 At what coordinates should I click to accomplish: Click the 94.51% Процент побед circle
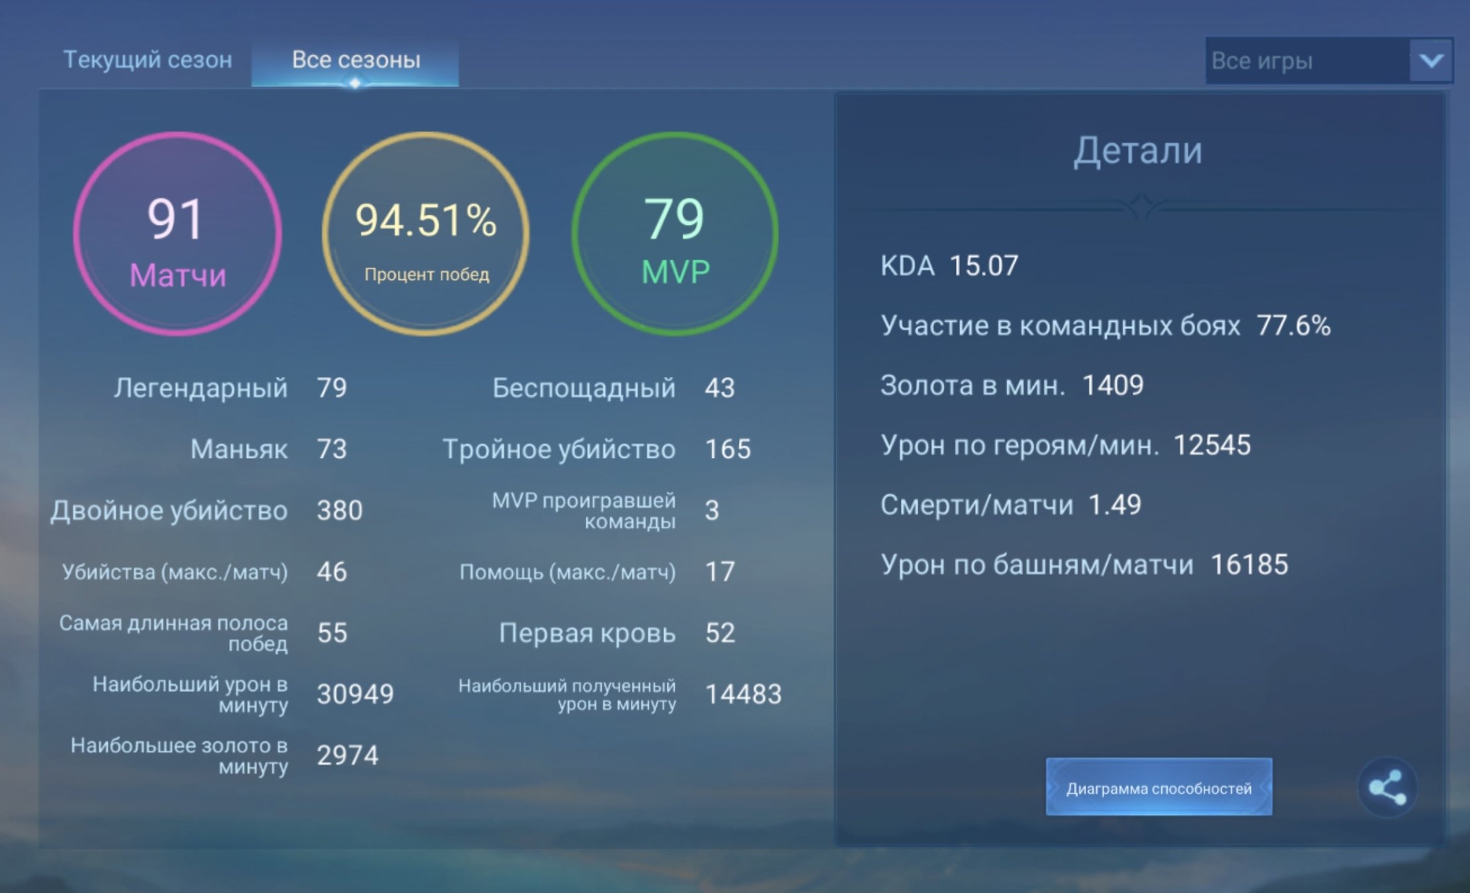click(x=426, y=234)
